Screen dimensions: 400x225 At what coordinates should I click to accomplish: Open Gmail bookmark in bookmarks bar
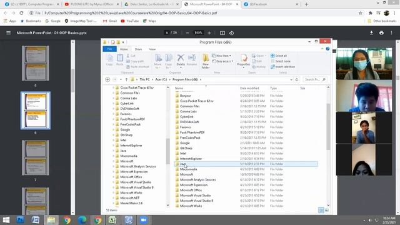click(110, 21)
